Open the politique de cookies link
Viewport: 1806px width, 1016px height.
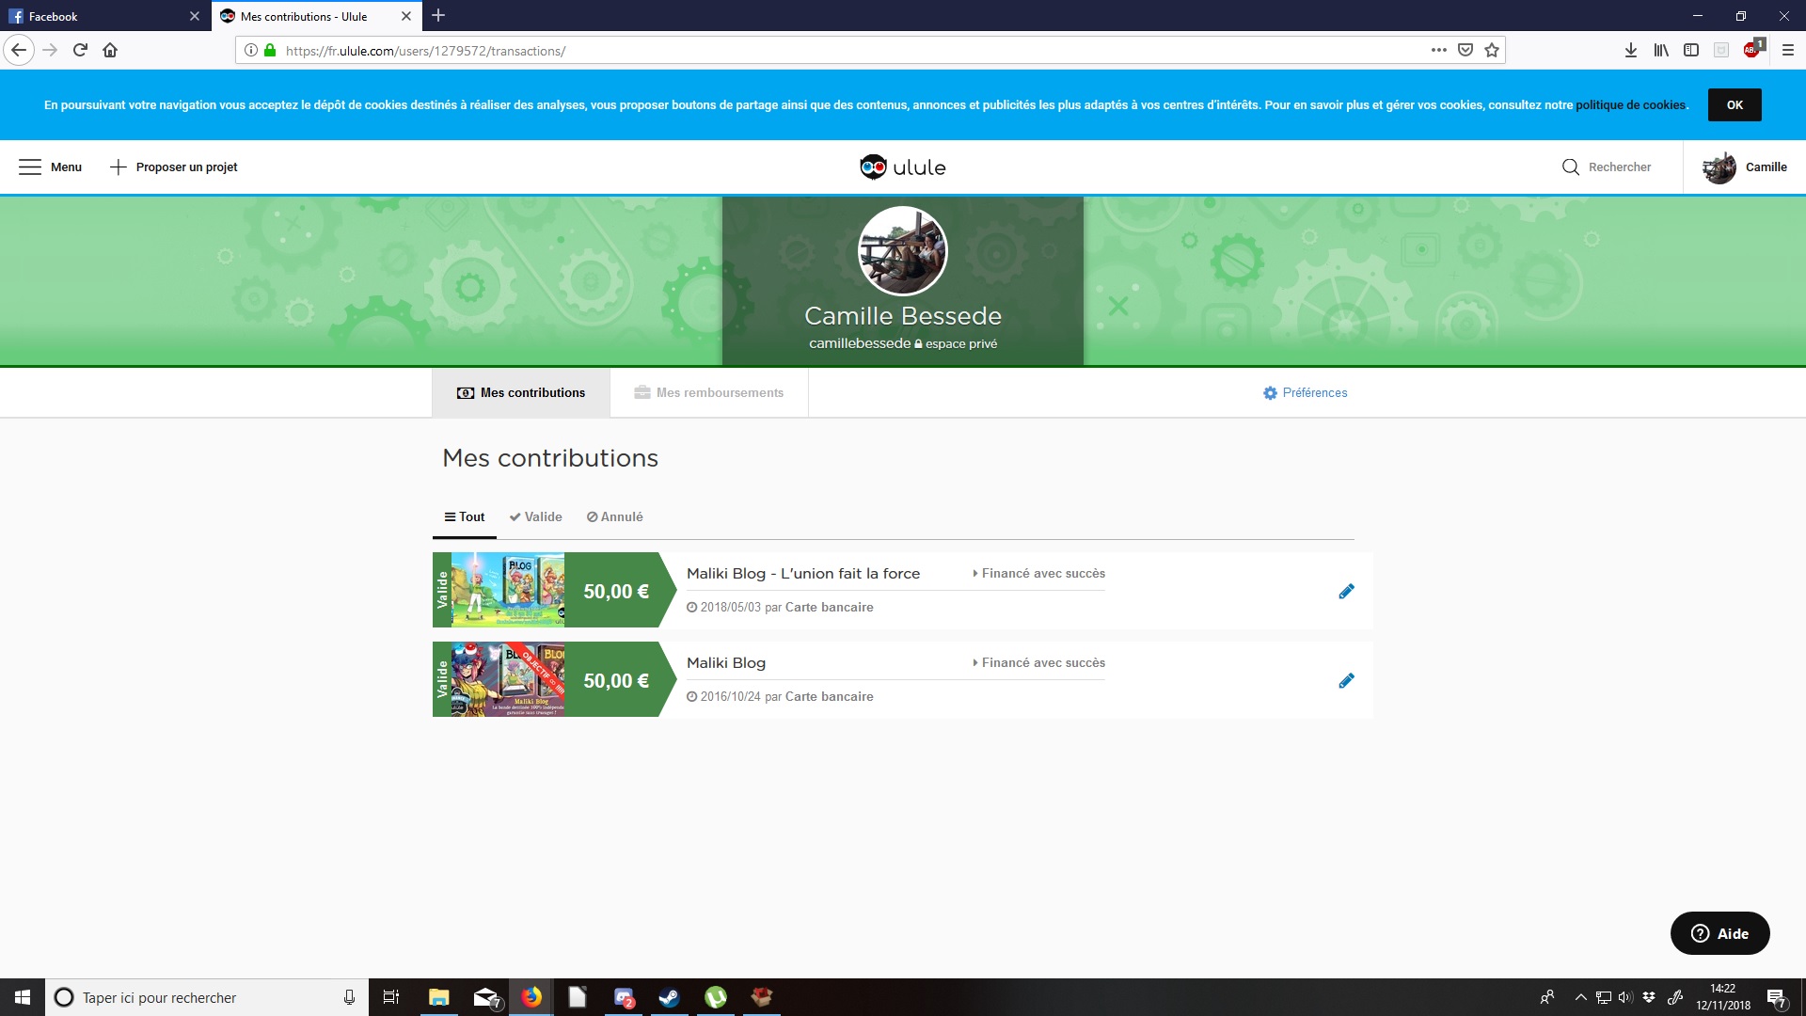click(1630, 105)
